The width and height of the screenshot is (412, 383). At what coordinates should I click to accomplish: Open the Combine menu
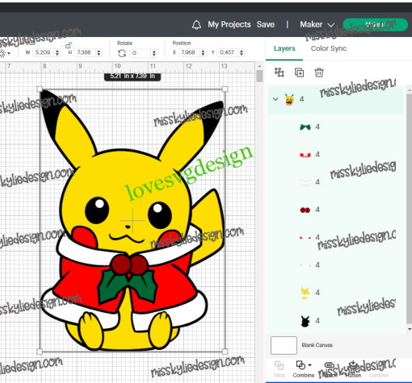tap(304, 369)
